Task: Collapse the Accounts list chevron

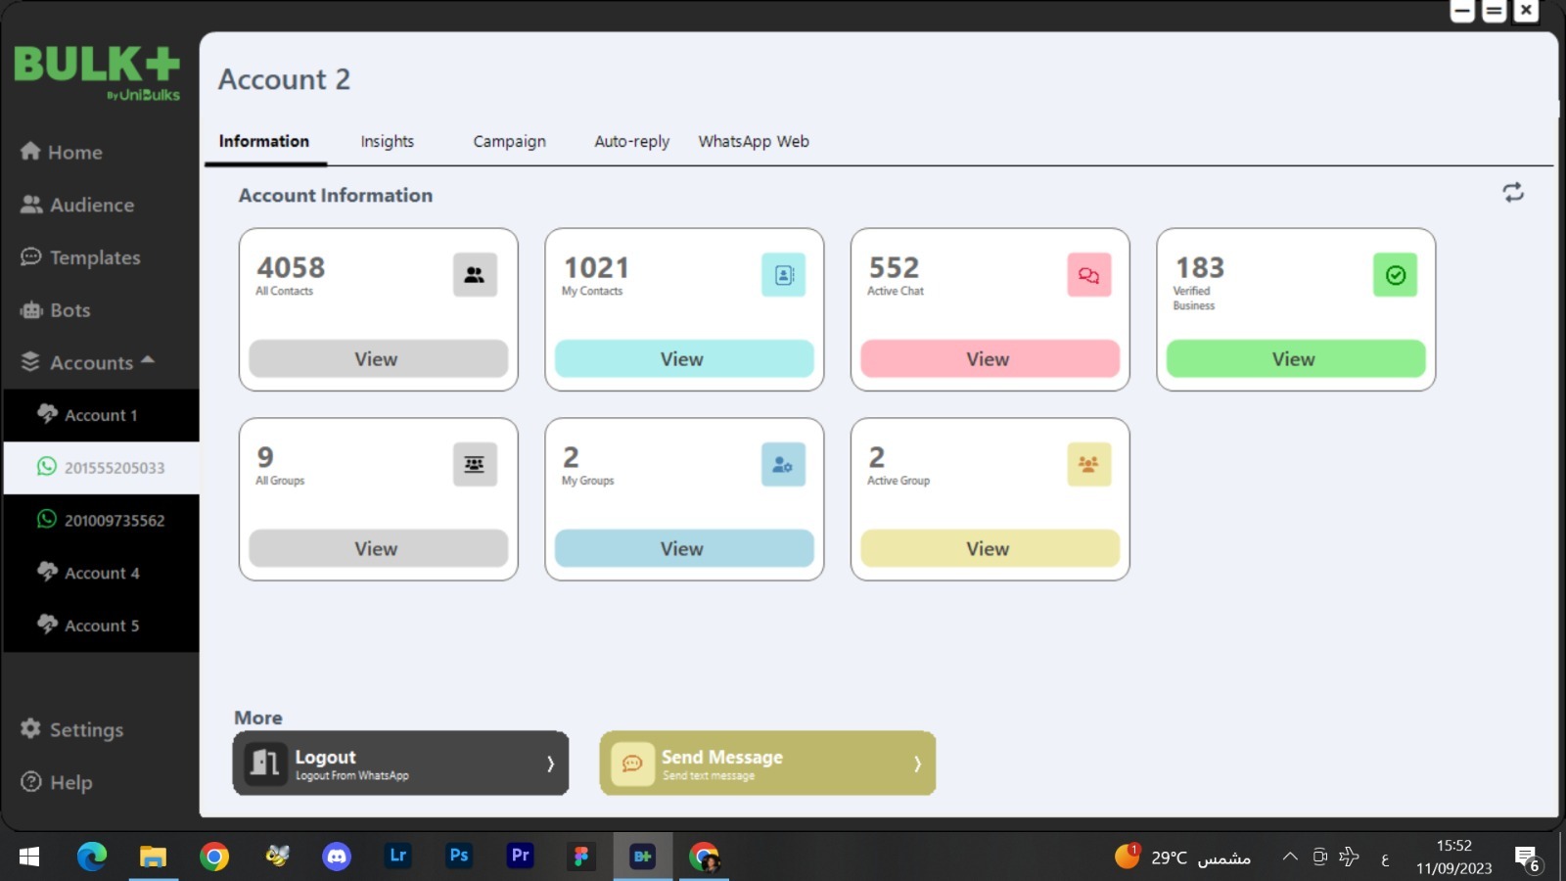Action: coord(148,360)
